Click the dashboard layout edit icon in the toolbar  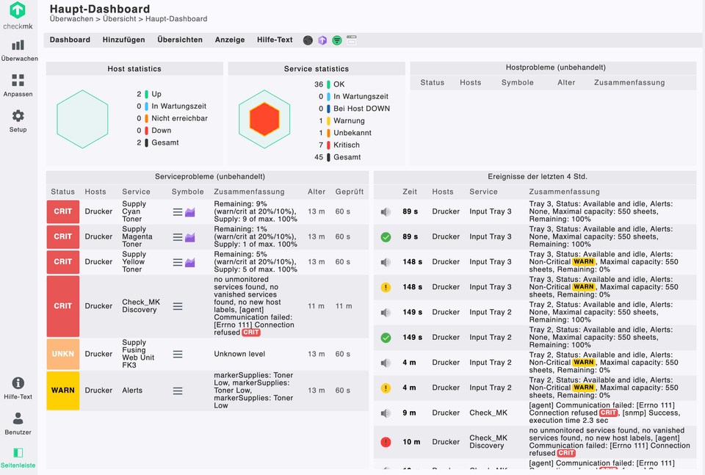351,40
